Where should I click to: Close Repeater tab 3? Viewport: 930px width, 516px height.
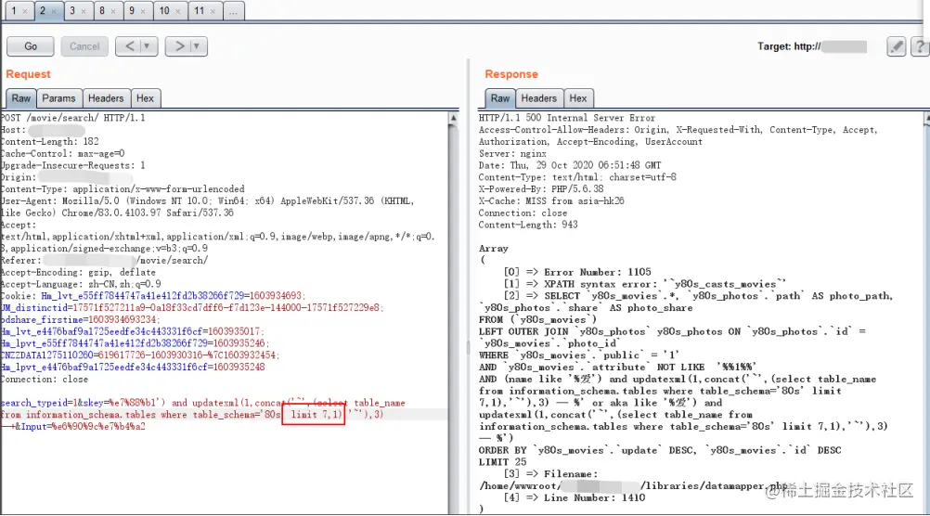pos(84,11)
